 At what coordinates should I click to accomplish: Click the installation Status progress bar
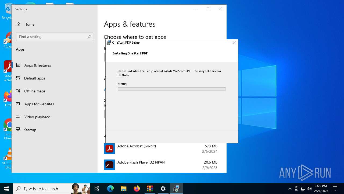[171, 89]
